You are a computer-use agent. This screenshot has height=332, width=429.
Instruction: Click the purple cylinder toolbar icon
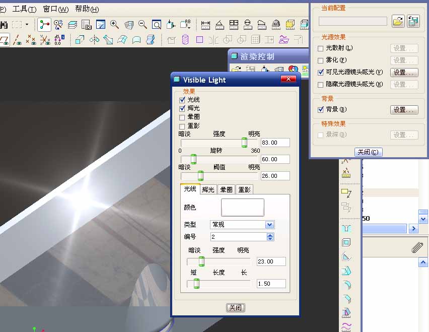tap(185, 40)
